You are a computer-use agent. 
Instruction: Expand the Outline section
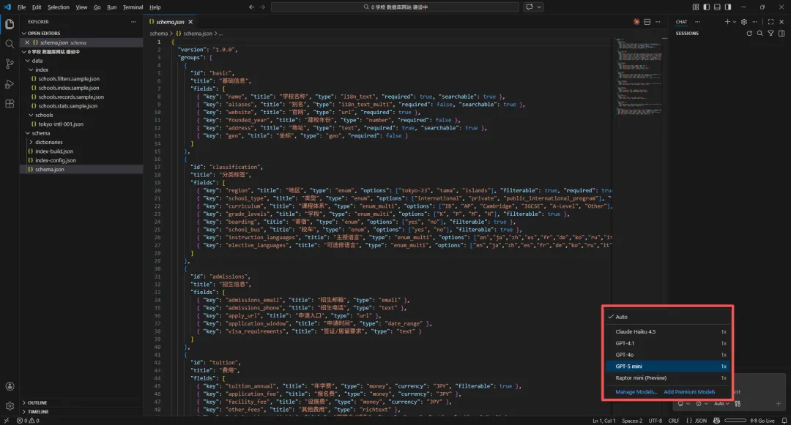coord(81,403)
